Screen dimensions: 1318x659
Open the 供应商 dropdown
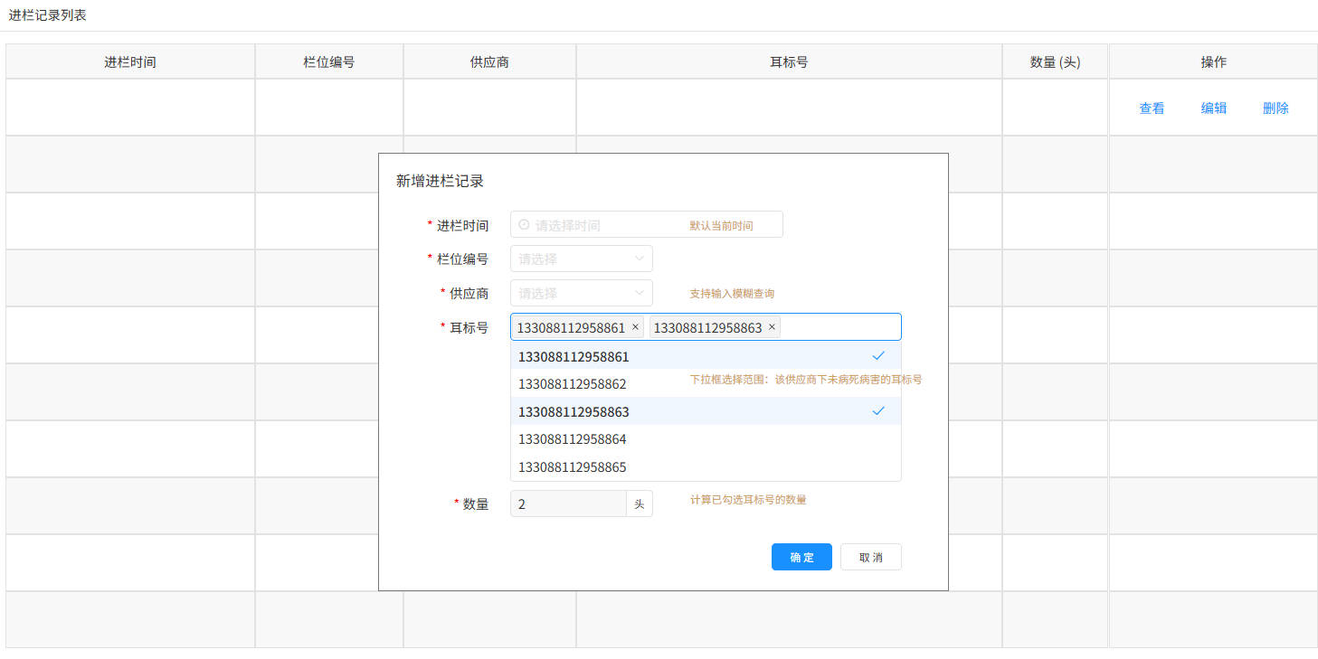pyautogui.click(x=582, y=293)
